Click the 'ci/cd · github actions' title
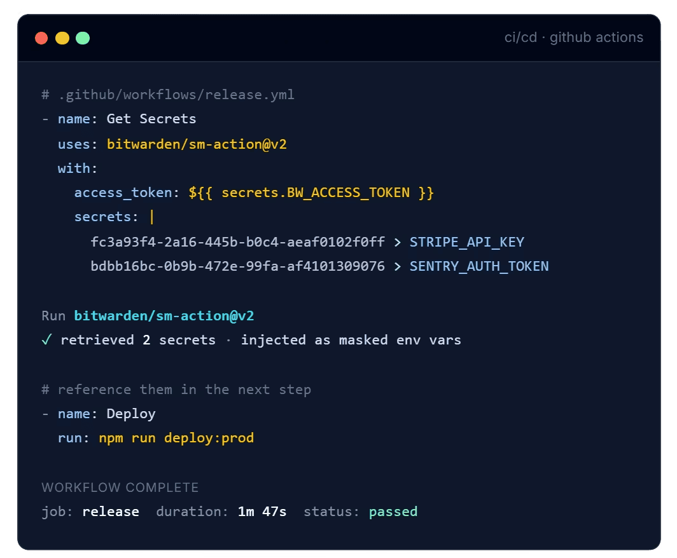 coord(574,37)
